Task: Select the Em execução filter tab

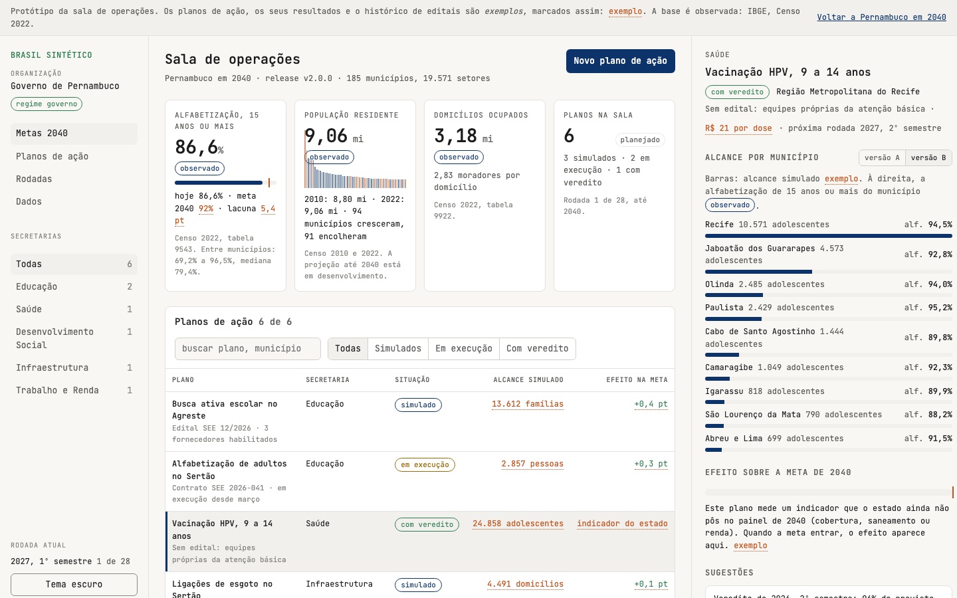Action: click(464, 349)
